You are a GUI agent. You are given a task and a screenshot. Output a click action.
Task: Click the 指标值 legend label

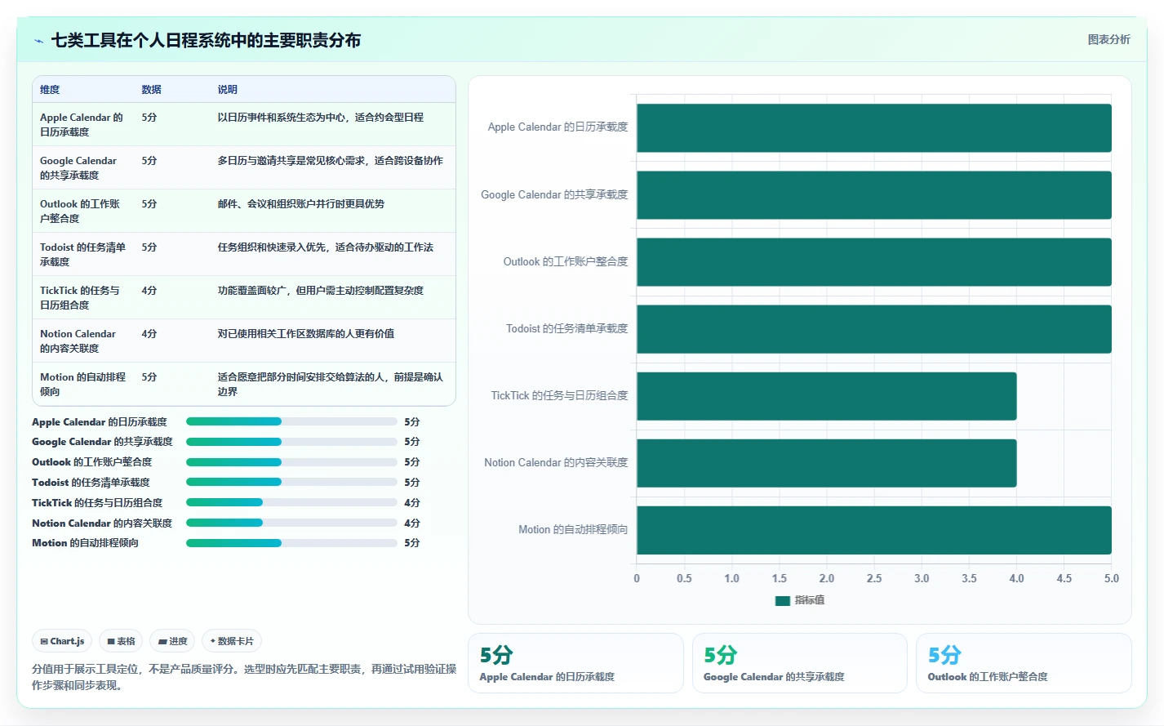(810, 600)
